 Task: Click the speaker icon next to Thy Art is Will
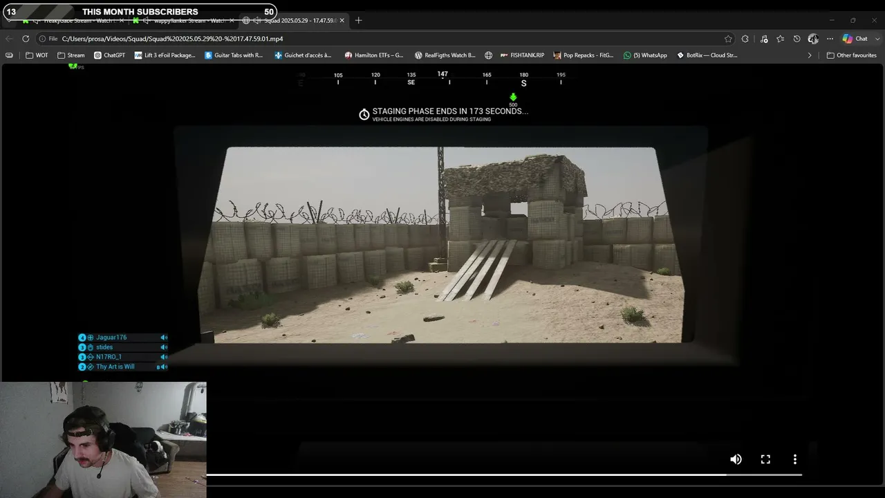click(x=164, y=367)
